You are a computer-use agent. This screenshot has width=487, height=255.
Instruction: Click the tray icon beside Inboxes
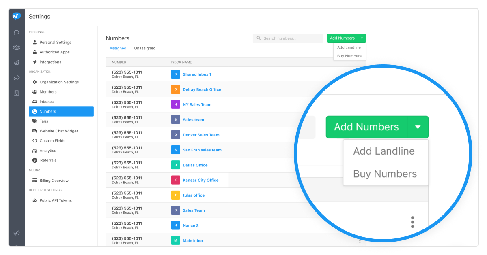click(x=35, y=102)
